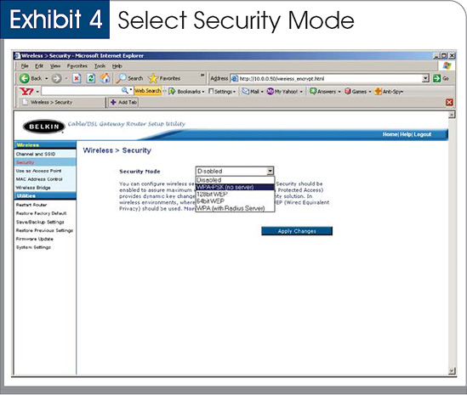This screenshot has height=395, width=467.
Task: Open MAC Address Control link
Action: point(39,179)
